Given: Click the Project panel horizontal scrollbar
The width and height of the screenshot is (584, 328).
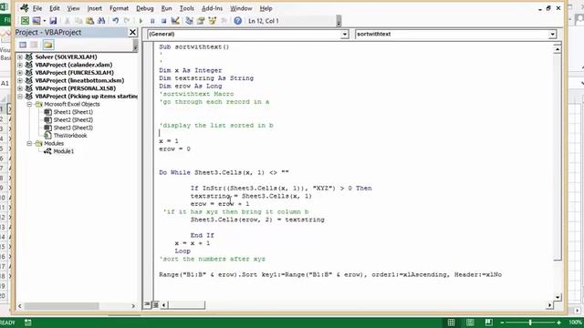Looking at the screenshot, I should pos(61,306).
